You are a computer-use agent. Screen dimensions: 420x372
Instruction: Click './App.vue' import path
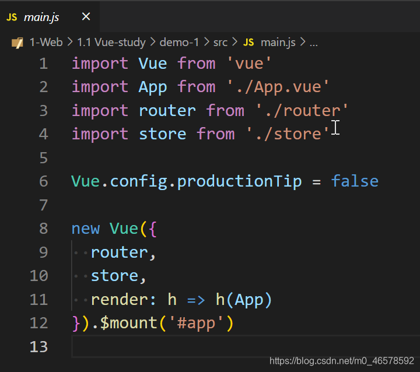click(x=278, y=87)
